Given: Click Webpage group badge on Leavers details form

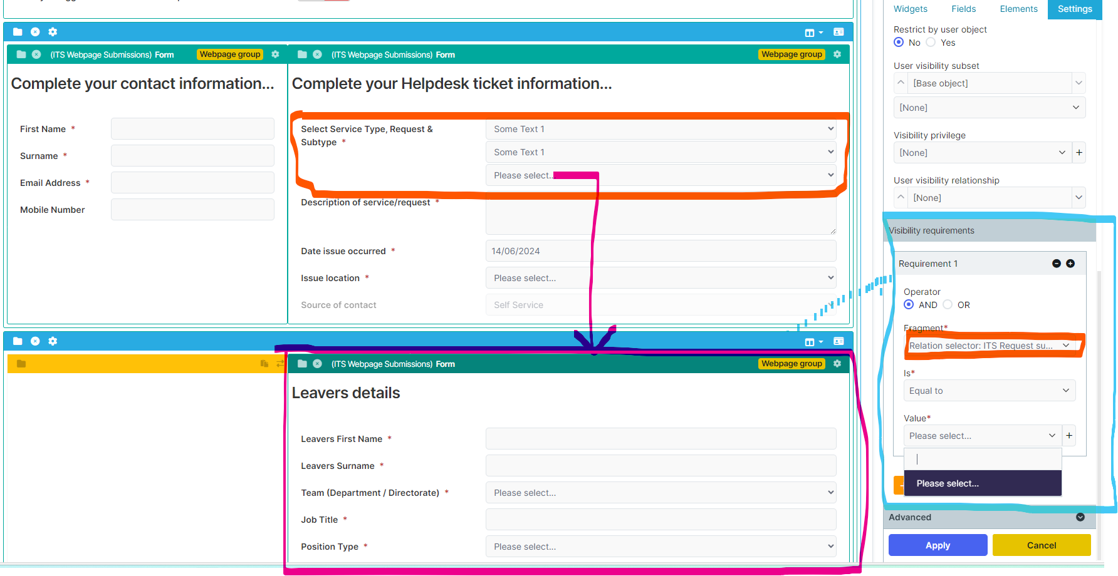Looking at the screenshot, I should tap(791, 364).
